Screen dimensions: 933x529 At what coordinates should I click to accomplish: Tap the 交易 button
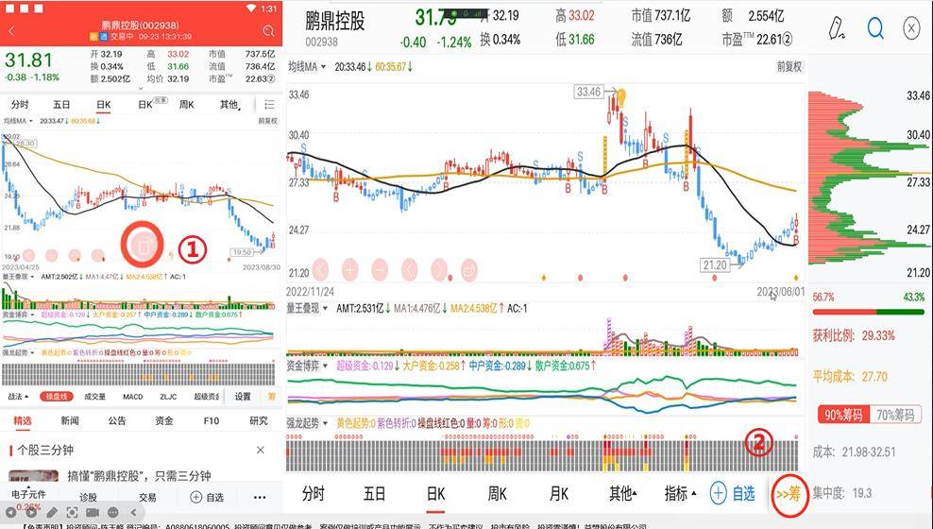147,497
